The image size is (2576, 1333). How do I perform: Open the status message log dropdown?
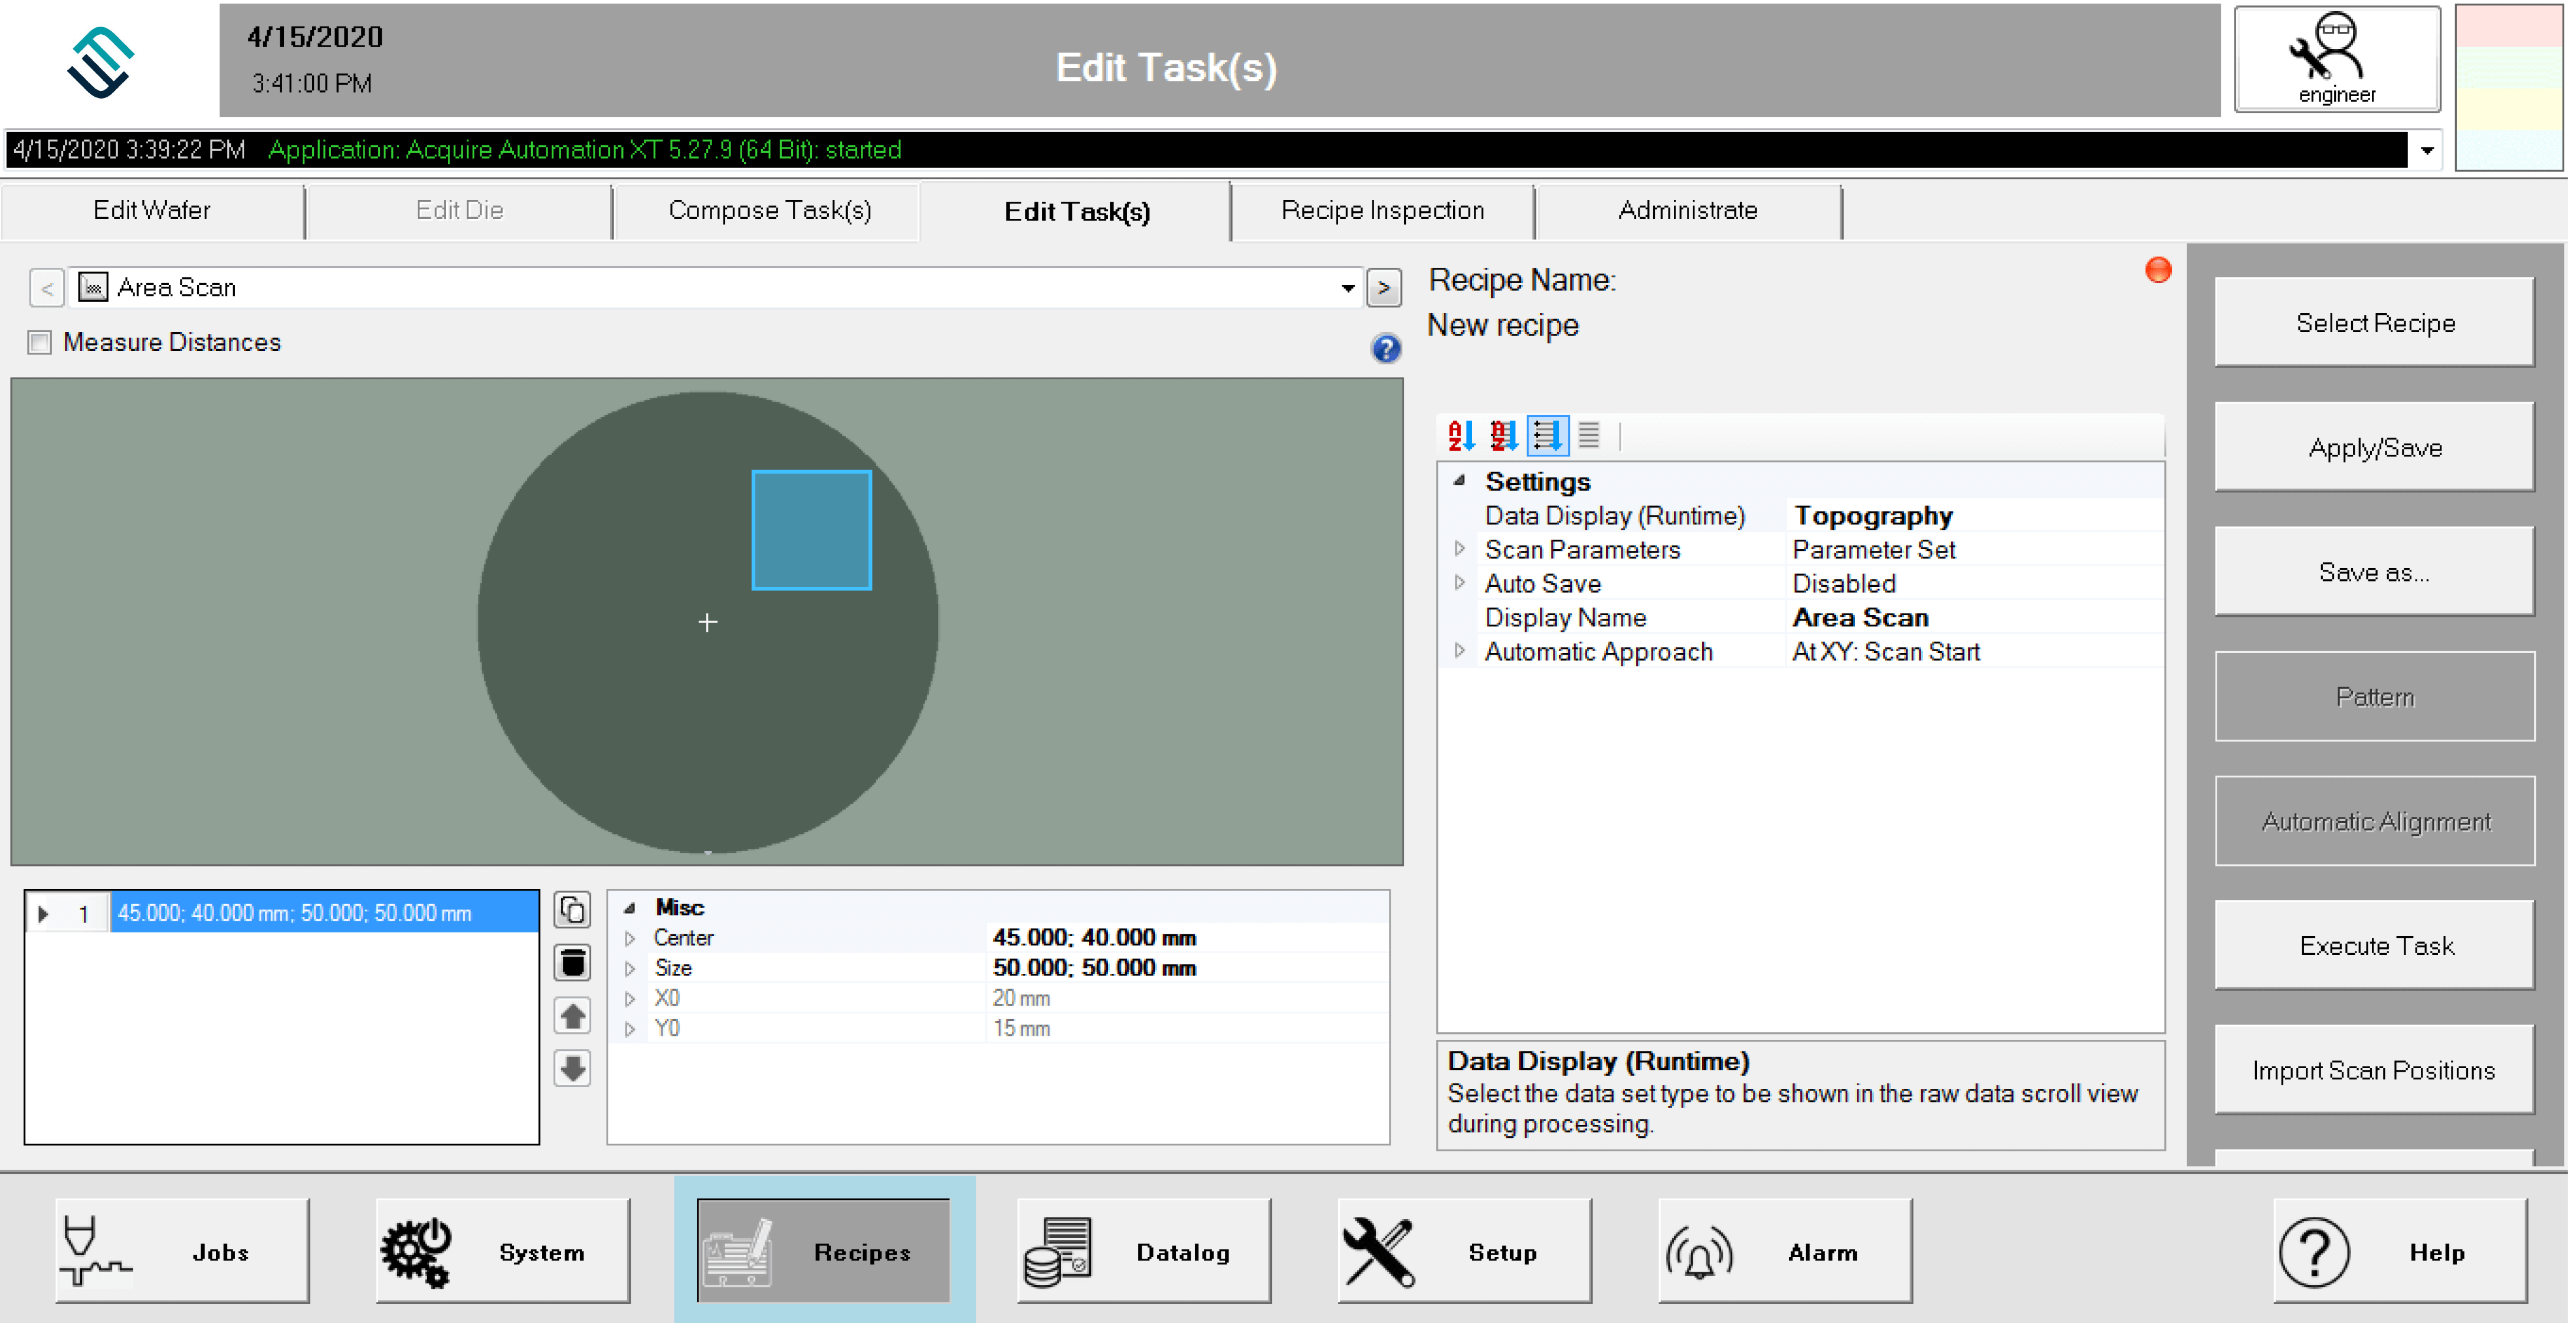coord(2427,151)
